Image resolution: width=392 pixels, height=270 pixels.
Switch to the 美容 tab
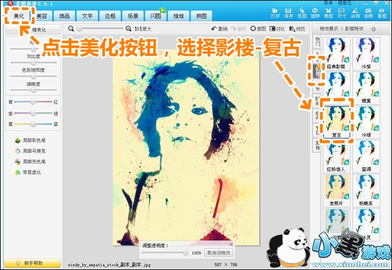42,16
